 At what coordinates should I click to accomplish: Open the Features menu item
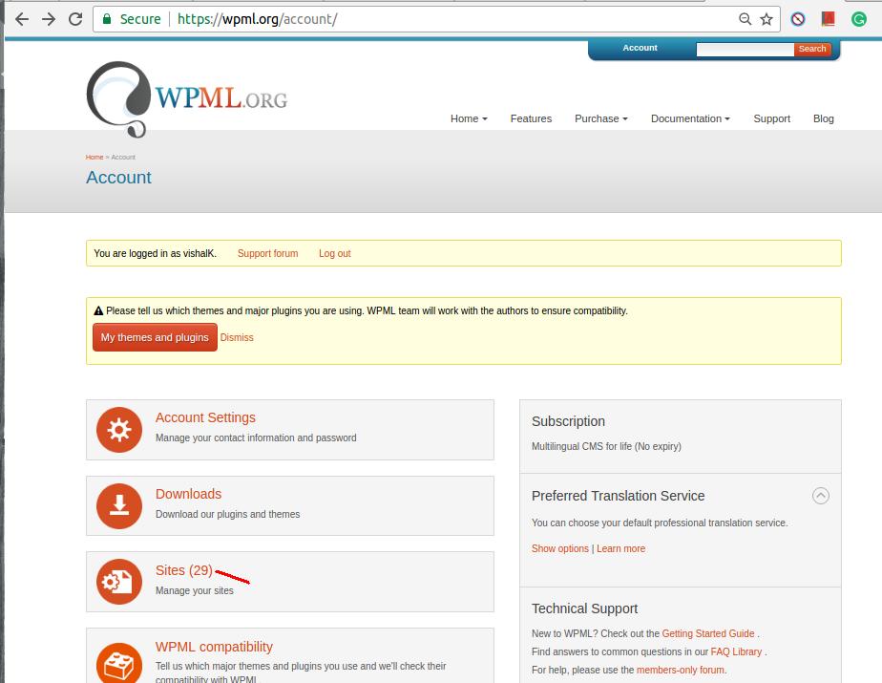coord(531,118)
